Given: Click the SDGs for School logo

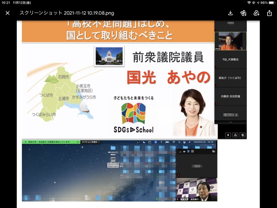Looking at the screenshot, I should [x=134, y=117].
